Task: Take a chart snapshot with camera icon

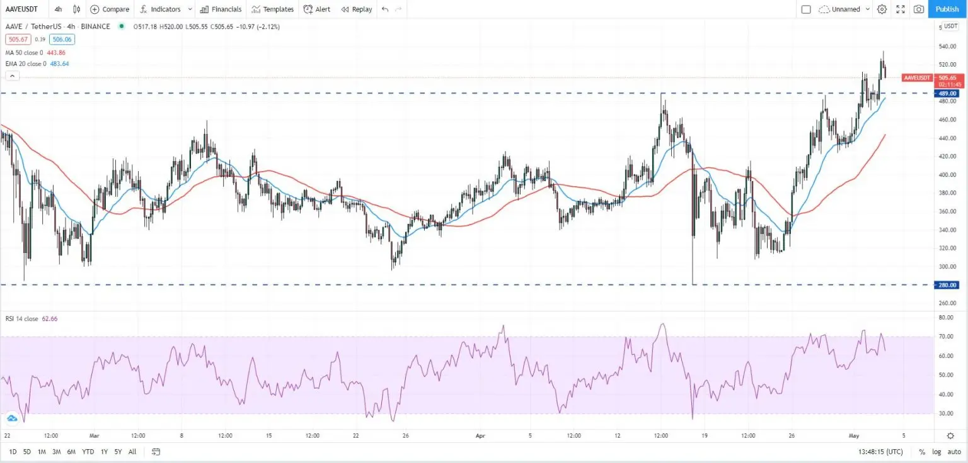Action: point(919,9)
